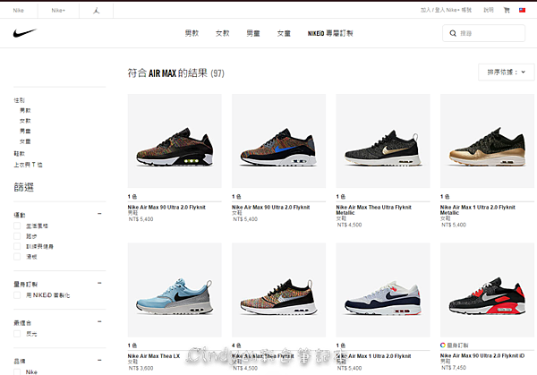Select the 鞋款 category in sidebar
This screenshot has height=375, width=537.
(19, 153)
